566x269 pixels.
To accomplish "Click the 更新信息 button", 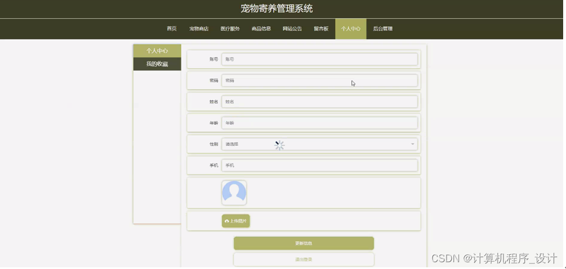I will coord(303,243).
